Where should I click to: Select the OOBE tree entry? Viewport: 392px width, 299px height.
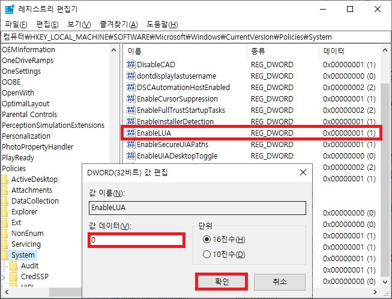(x=11, y=82)
